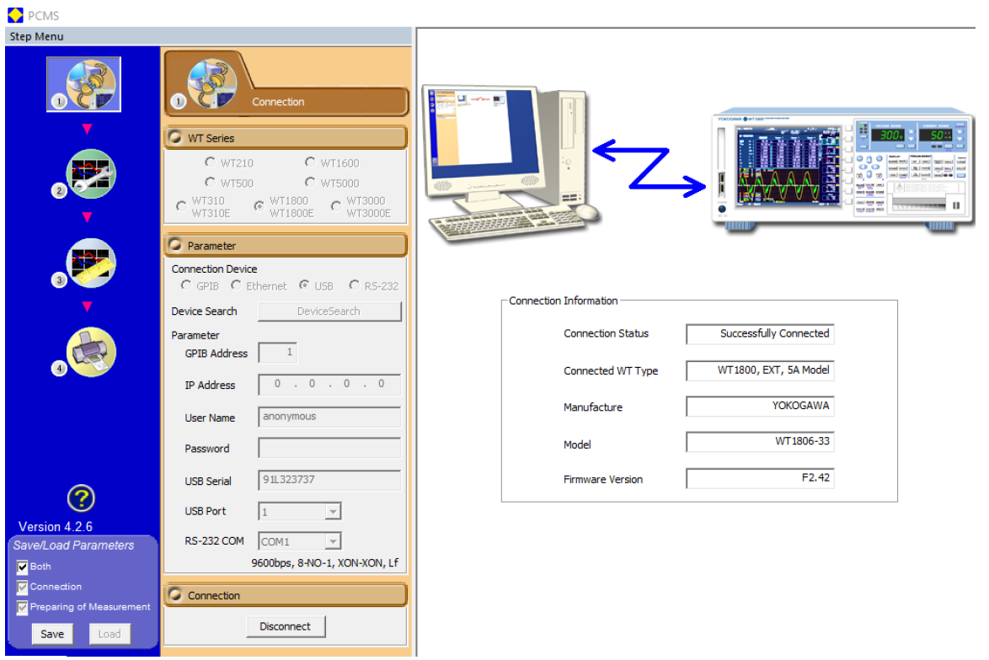
Task: Open step 4 printer report icon
Action: pos(89,352)
